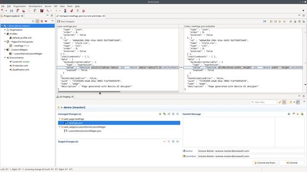Expand the Organization tree node

click(x=5, y=30)
